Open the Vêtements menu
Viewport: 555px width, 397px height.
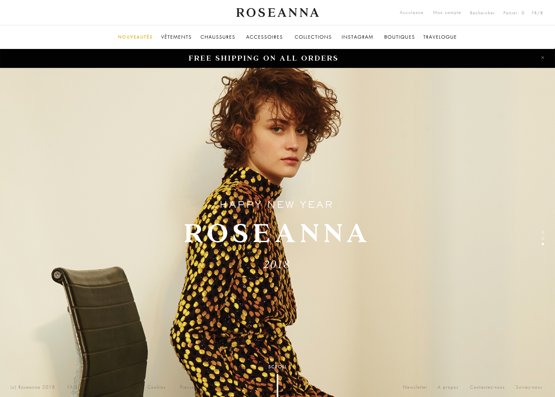coord(176,37)
